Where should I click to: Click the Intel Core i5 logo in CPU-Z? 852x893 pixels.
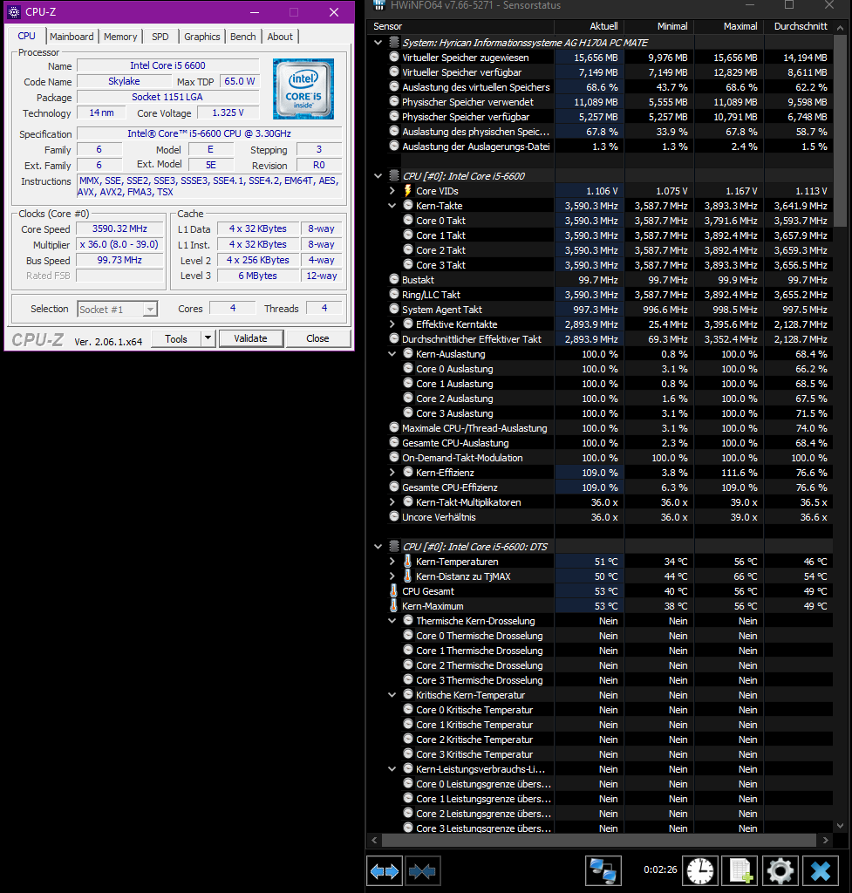(x=303, y=88)
